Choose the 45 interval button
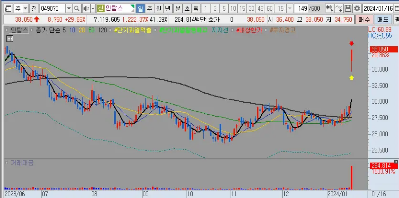399x198 pixels. click(x=260, y=9)
